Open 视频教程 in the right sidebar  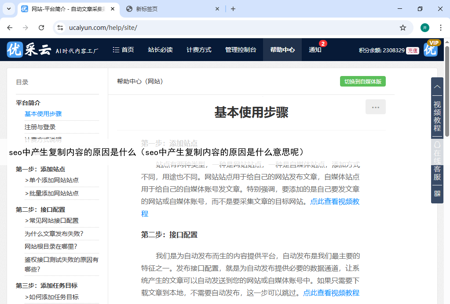tap(437, 116)
